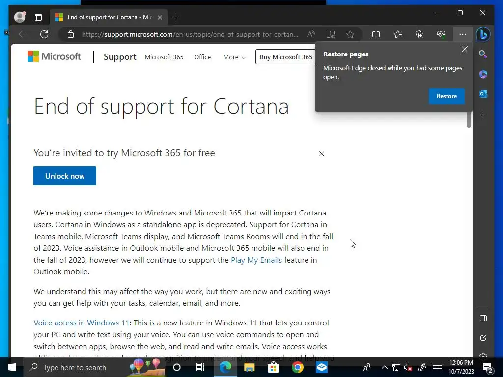503x377 pixels.
Task: Switch to Edge in taskbar
Action: (225, 367)
